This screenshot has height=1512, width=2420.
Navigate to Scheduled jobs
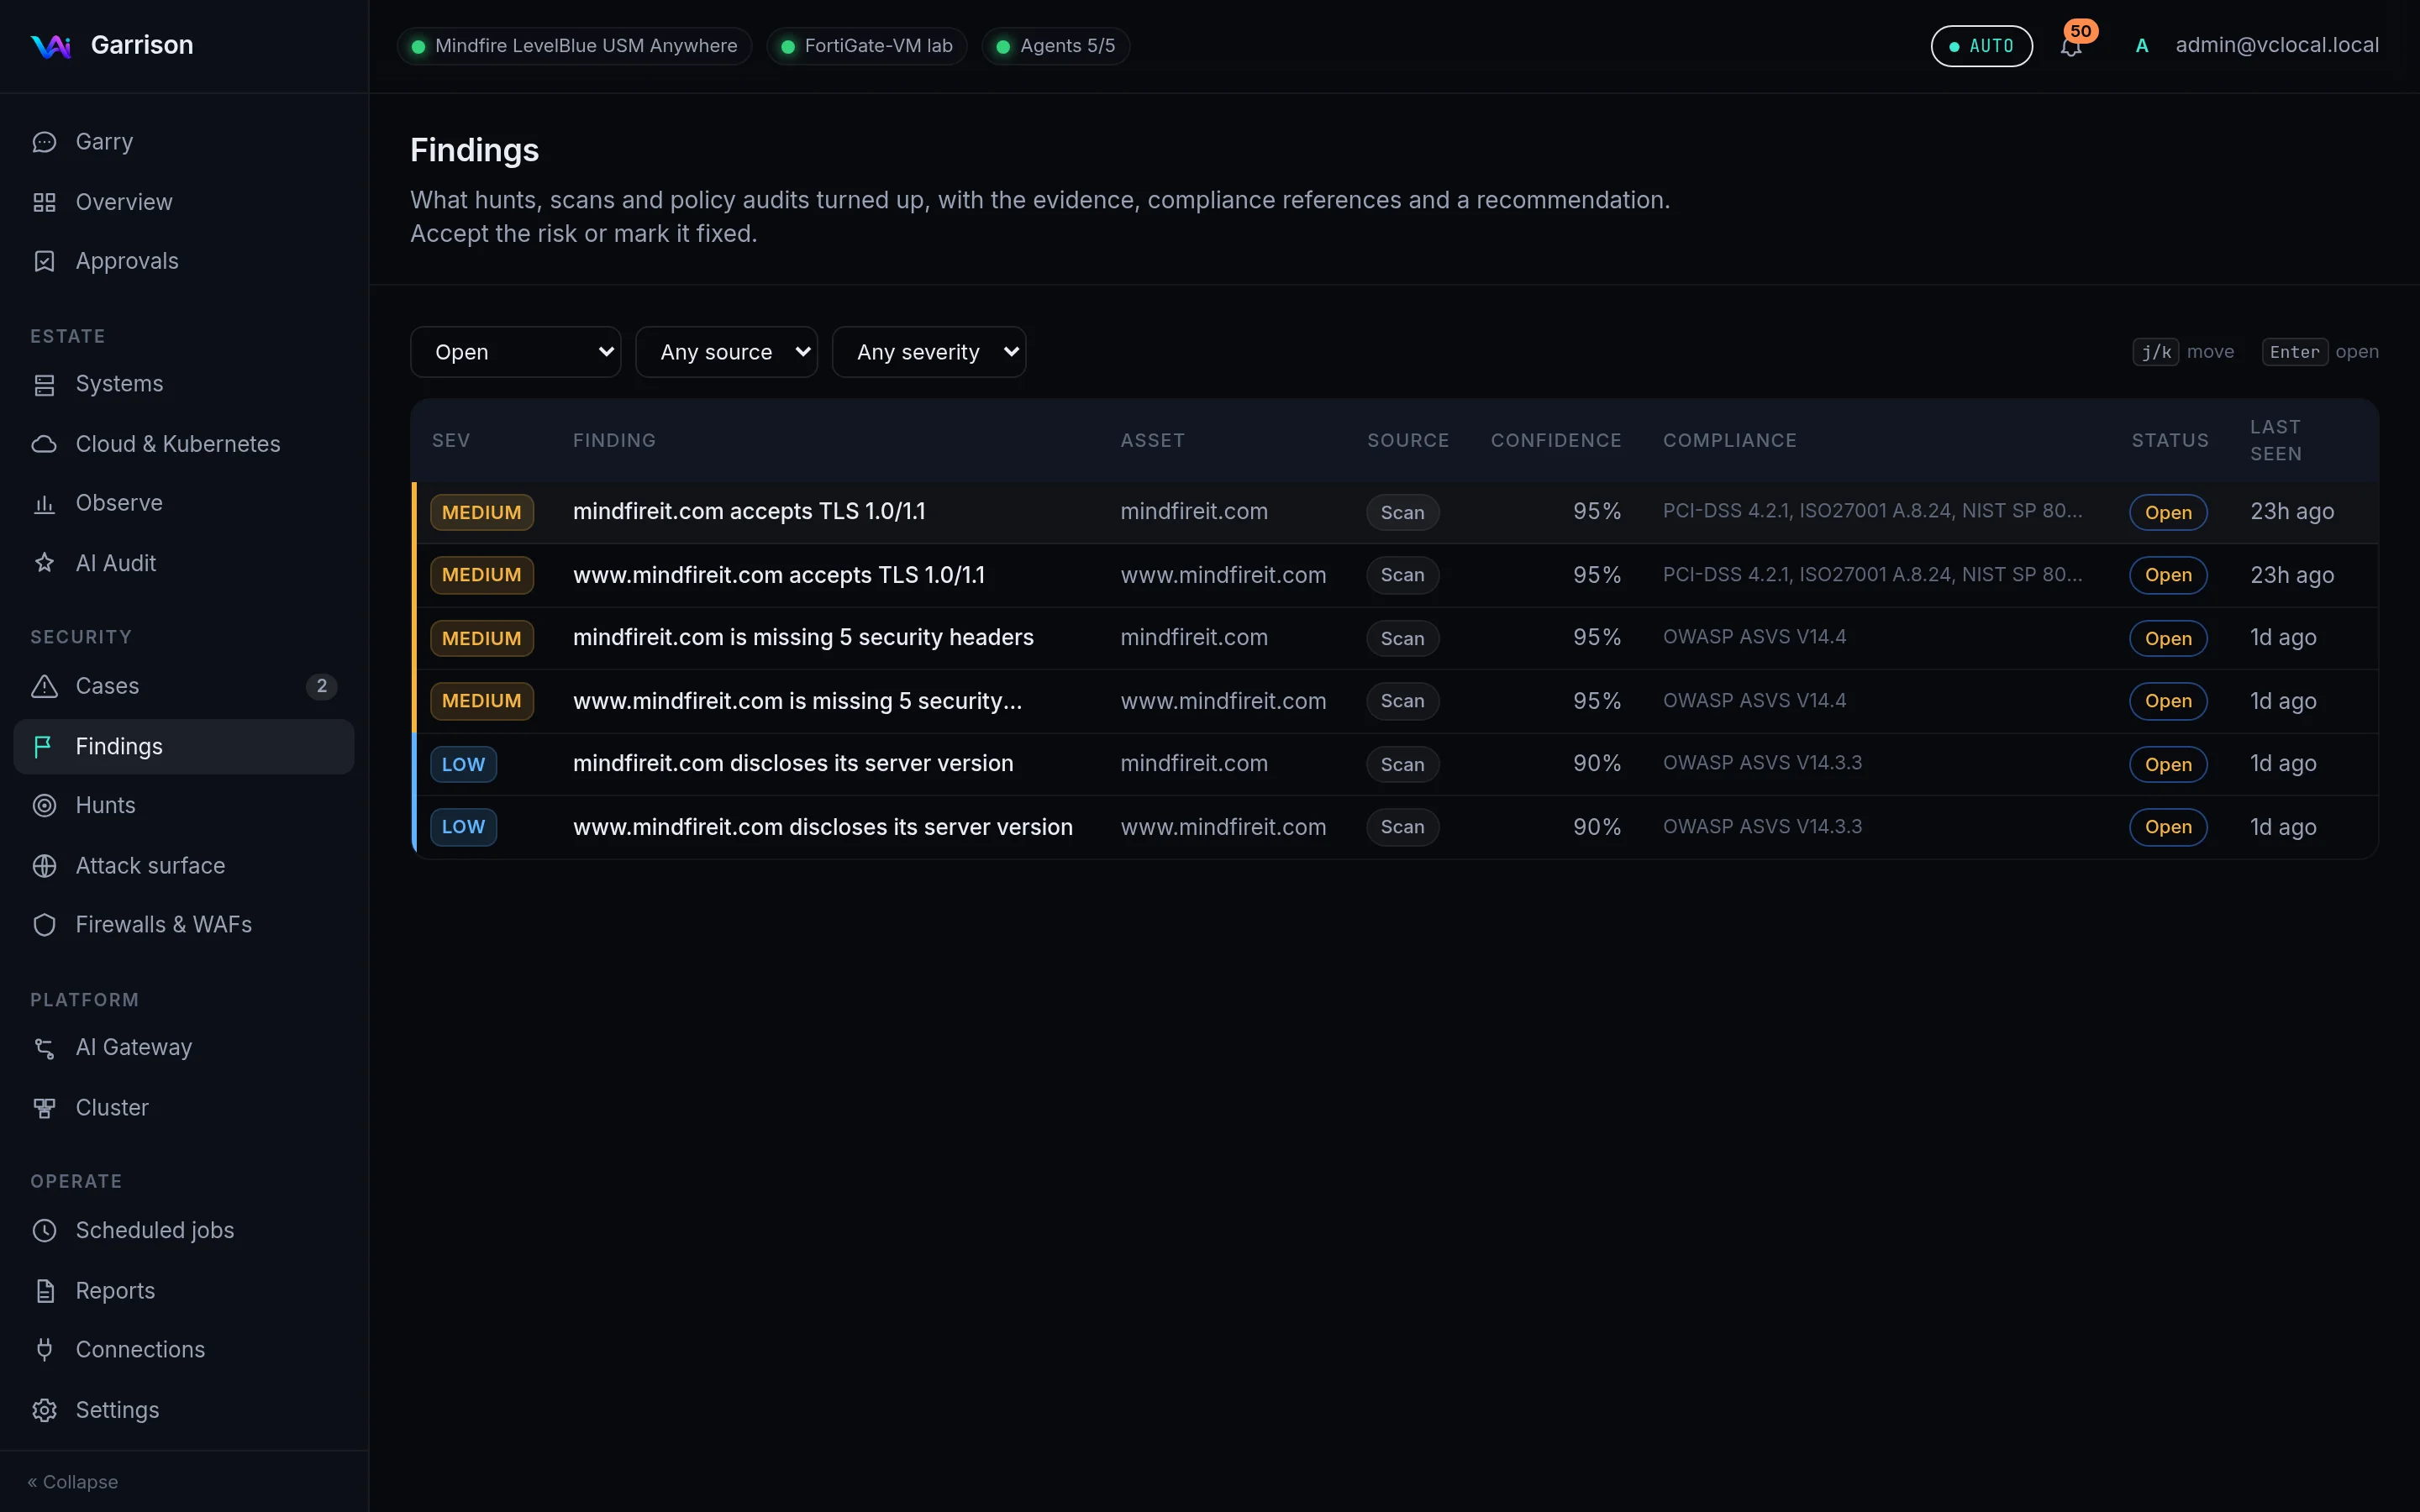click(x=184, y=1230)
